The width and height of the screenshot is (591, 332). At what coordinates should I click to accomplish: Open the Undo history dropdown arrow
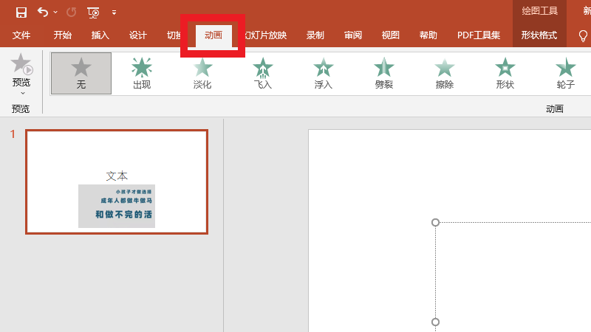click(55, 13)
